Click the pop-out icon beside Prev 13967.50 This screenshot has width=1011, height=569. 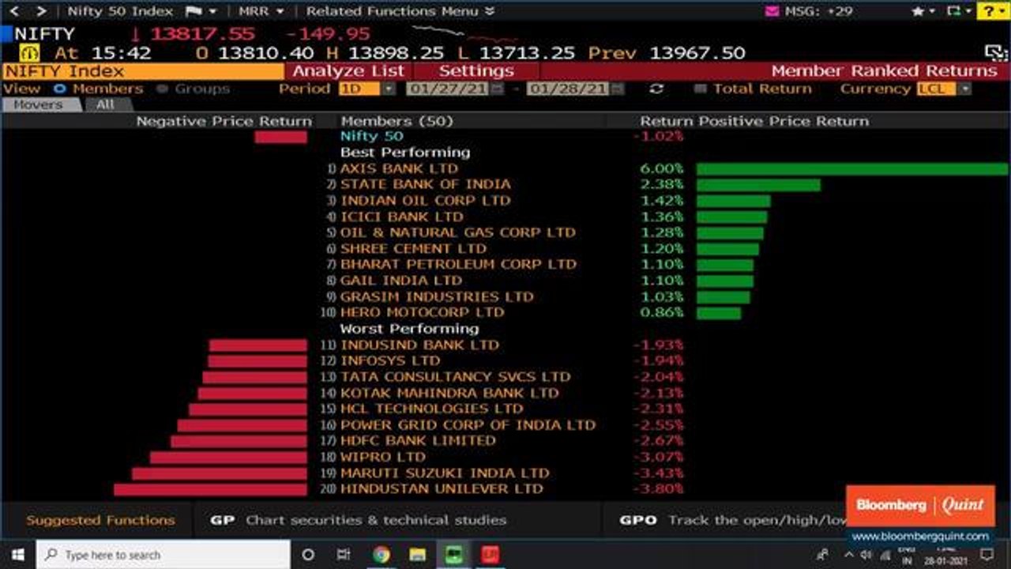pyautogui.click(x=996, y=53)
